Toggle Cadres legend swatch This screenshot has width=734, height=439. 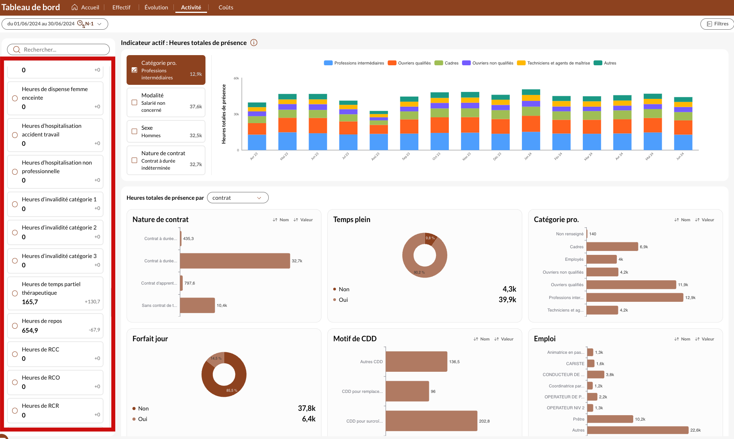439,63
